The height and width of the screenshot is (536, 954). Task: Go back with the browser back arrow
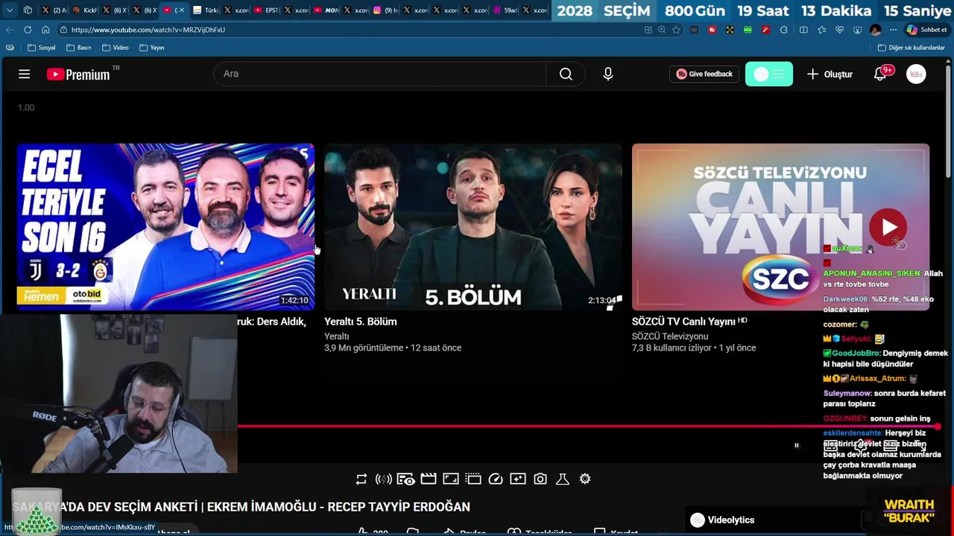10,30
